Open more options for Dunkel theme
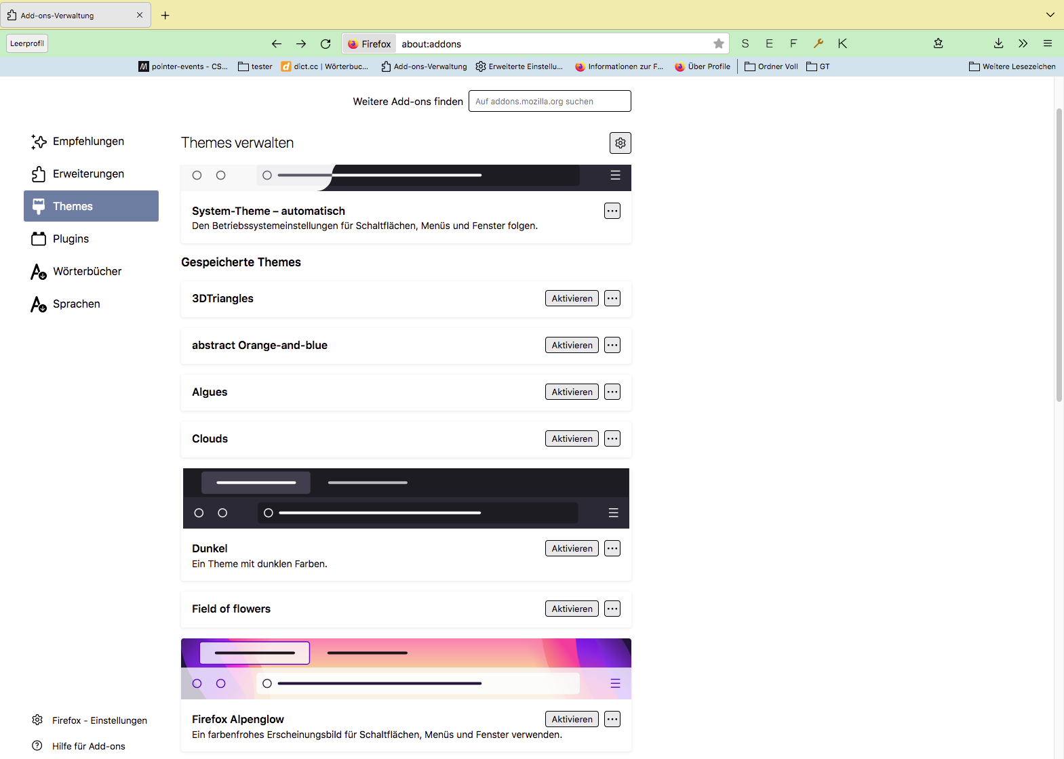The image size is (1064, 759). coord(612,548)
